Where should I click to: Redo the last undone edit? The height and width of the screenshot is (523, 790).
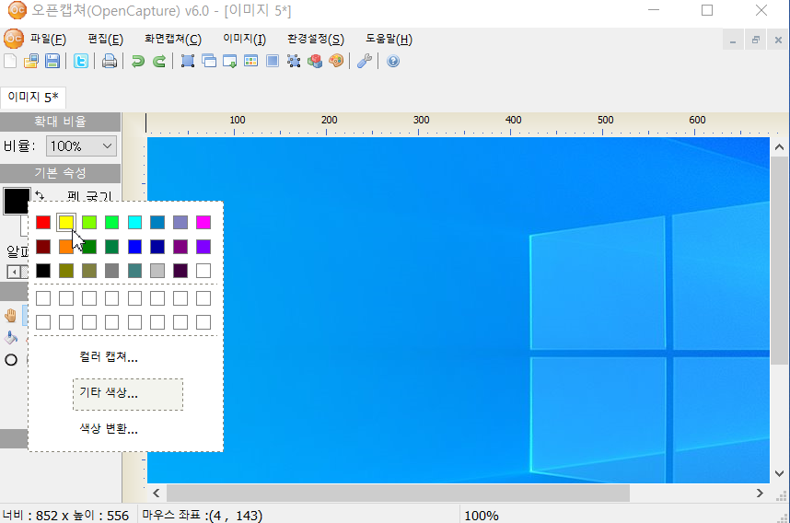[159, 61]
